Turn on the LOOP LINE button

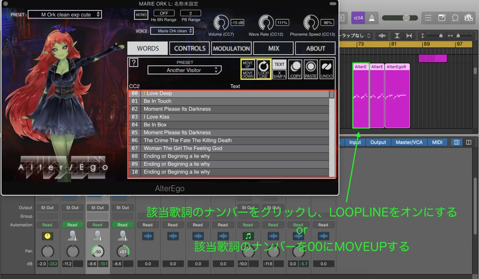pos(263,69)
